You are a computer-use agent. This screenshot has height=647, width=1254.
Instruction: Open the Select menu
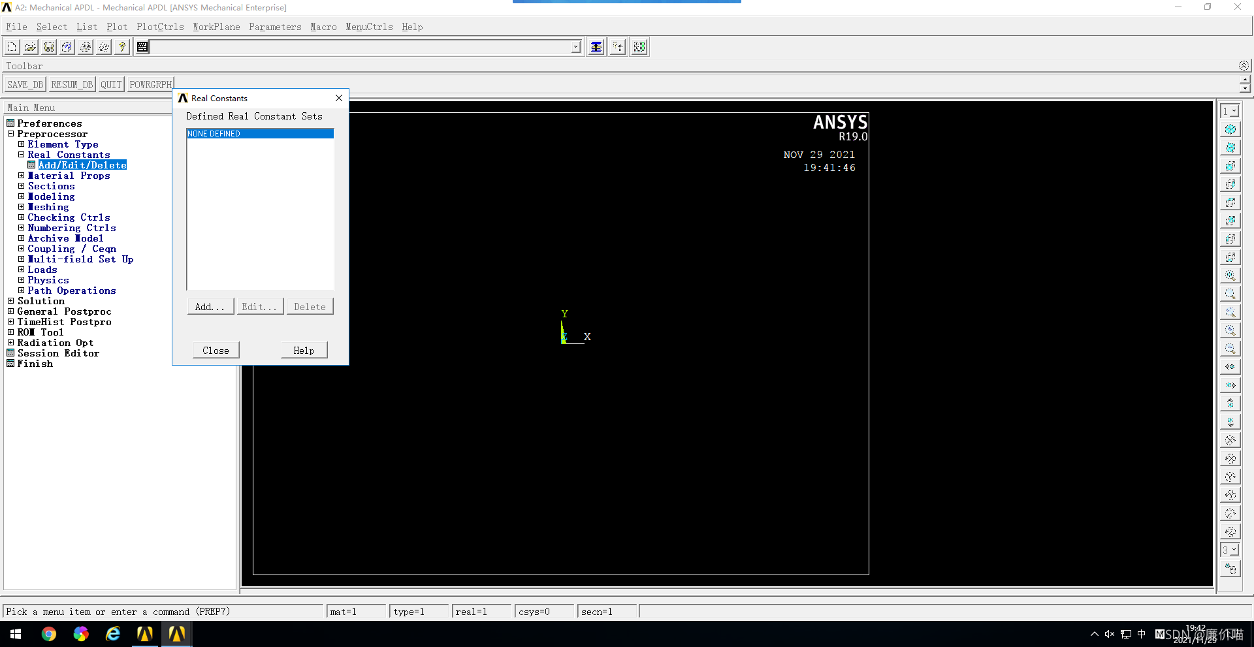[52, 27]
